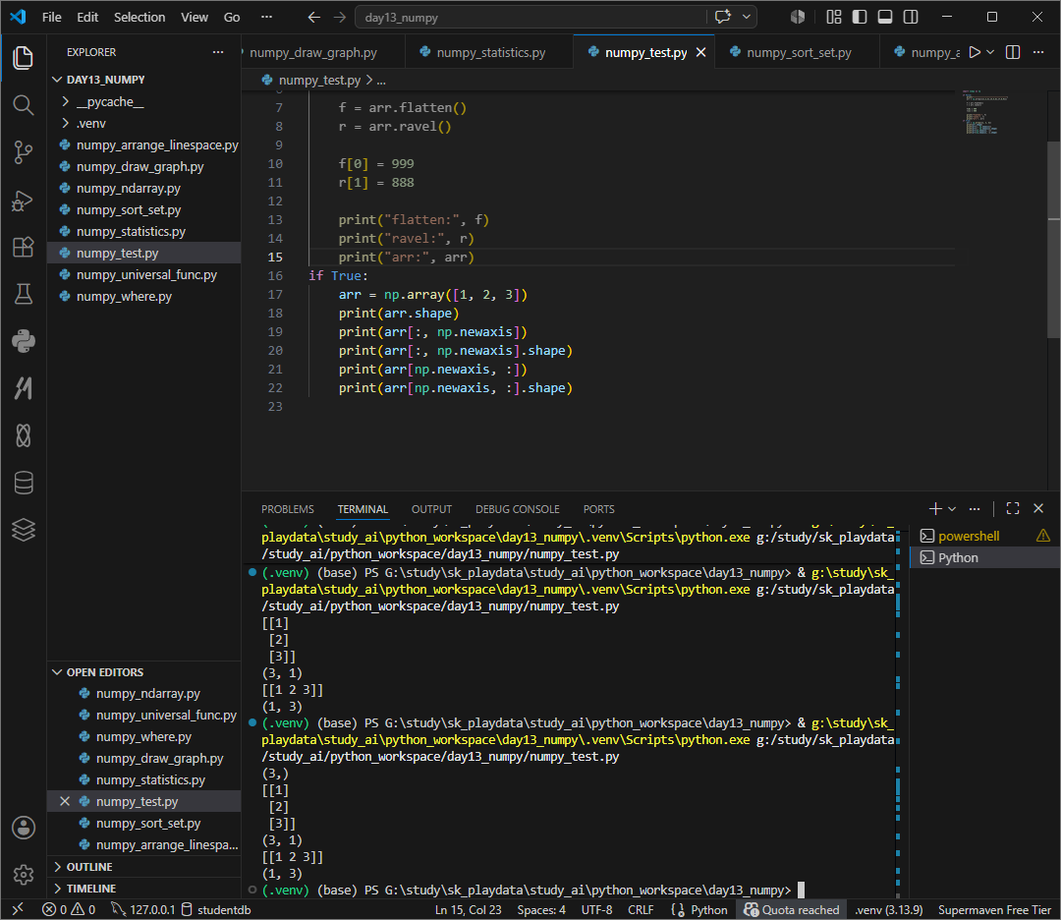Select .venv (3.13.9) interpreter status
The height and width of the screenshot is (920, 1061).
[x=888, y=909]
